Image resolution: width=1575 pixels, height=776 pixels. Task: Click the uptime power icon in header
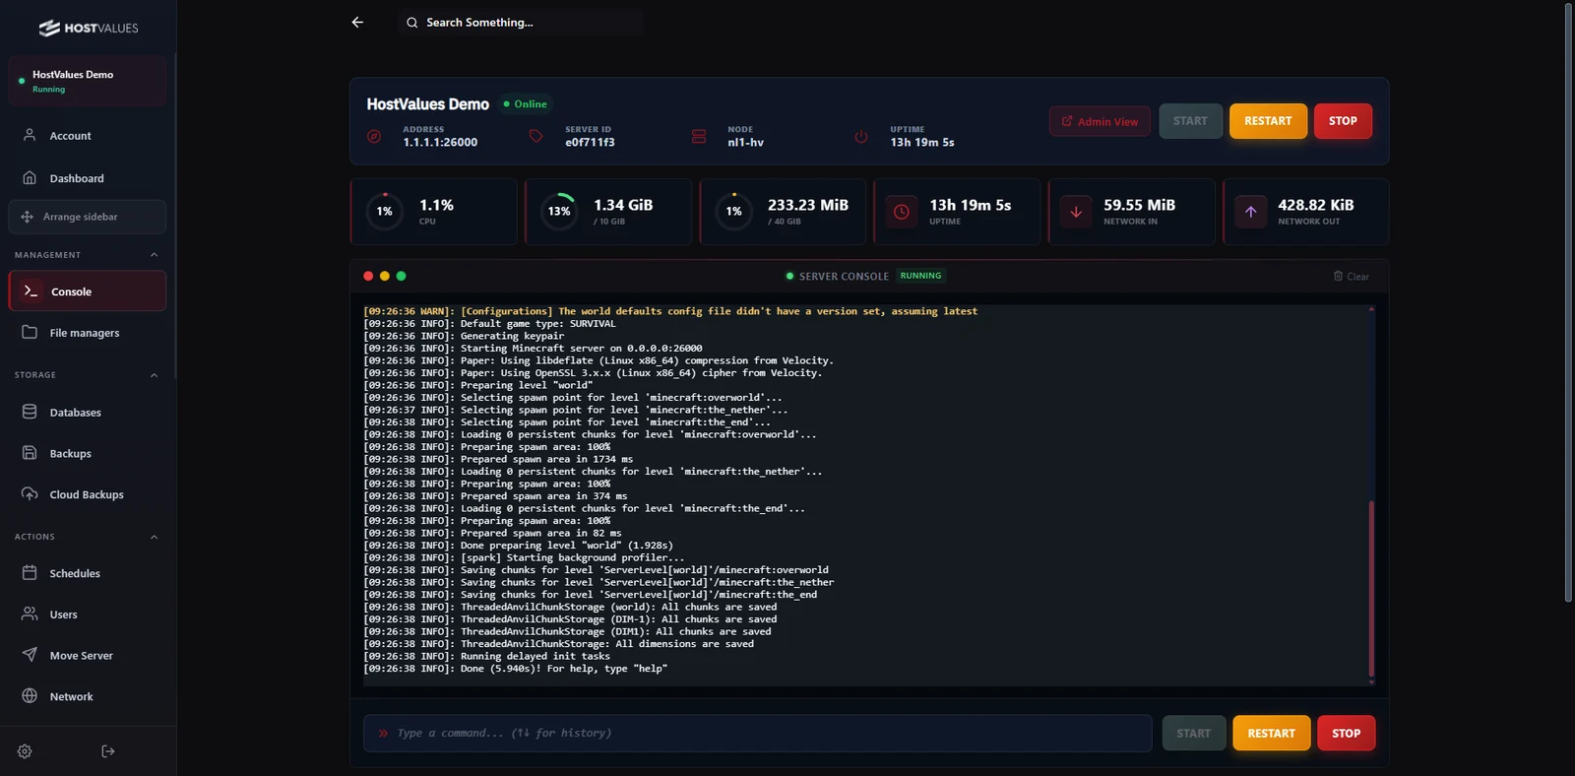coord(861,136)
